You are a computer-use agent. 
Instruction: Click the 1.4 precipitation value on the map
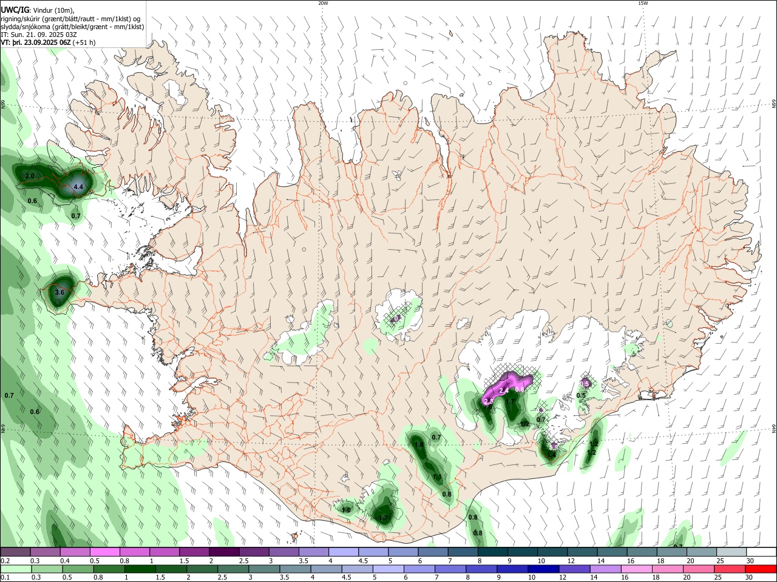pos(551,454)
